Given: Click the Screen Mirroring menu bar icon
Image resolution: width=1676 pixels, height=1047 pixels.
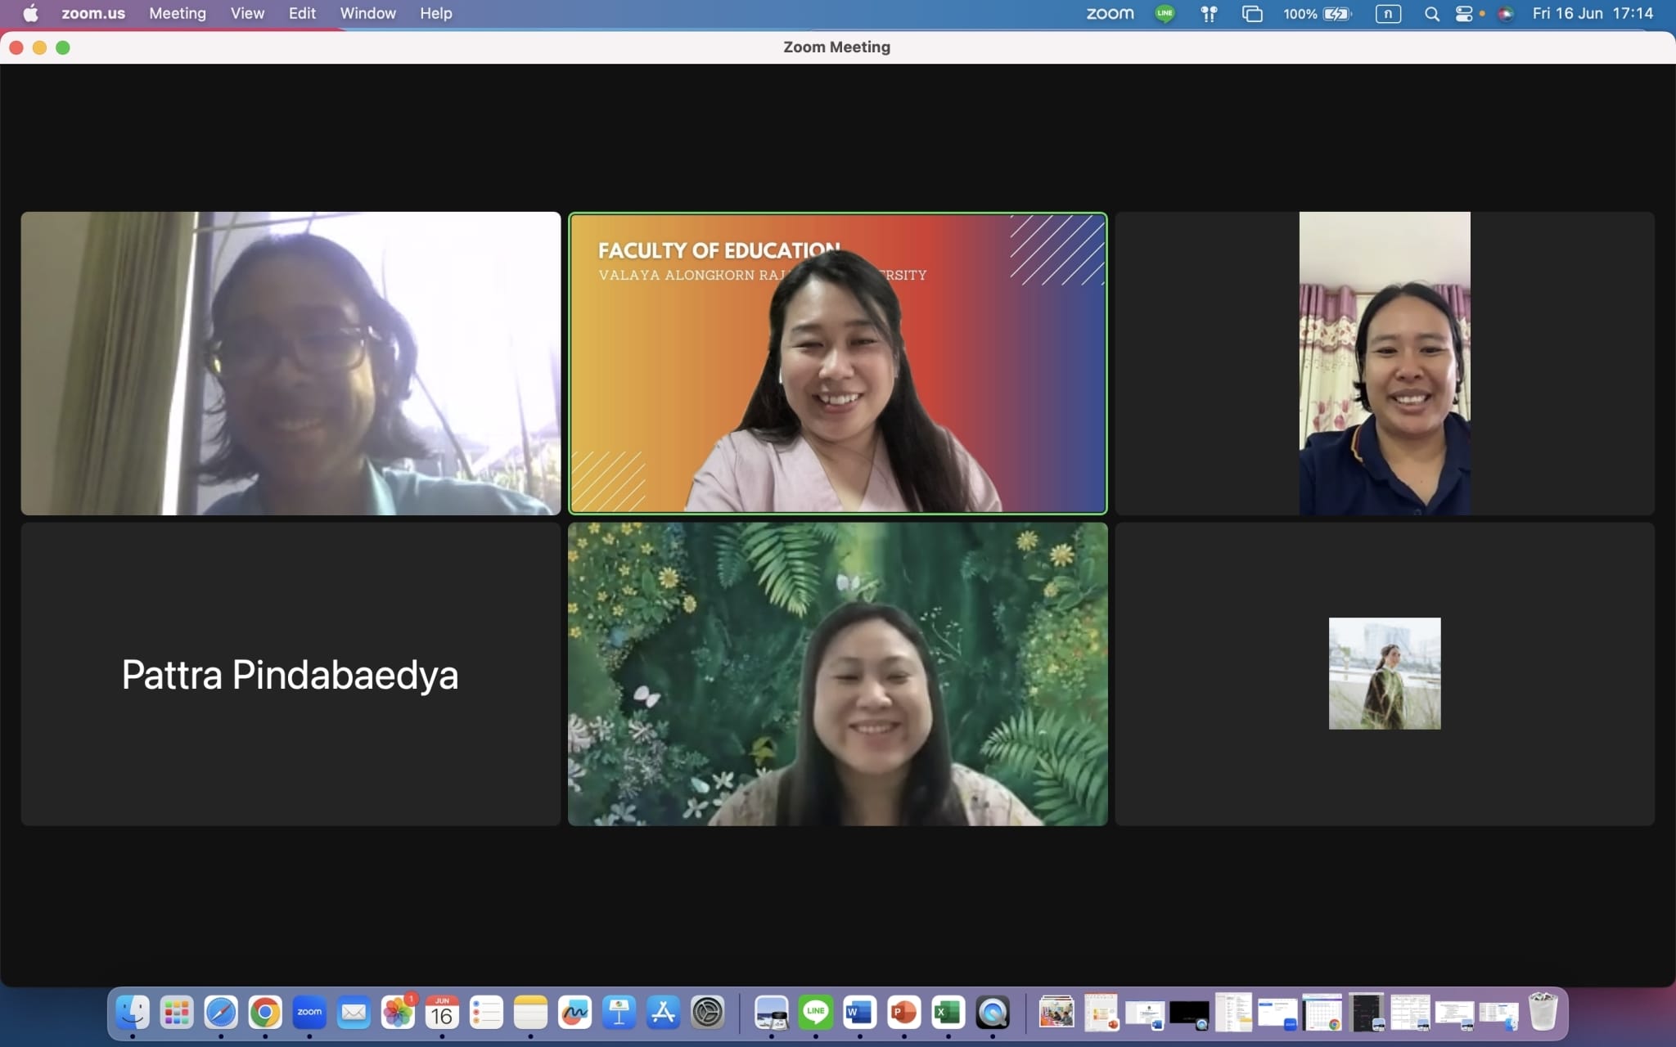Looking at the screenshot, I should pos(1252,13).
